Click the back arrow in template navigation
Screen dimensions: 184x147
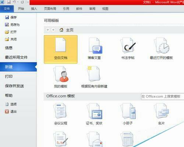click(x=48, y=30)
